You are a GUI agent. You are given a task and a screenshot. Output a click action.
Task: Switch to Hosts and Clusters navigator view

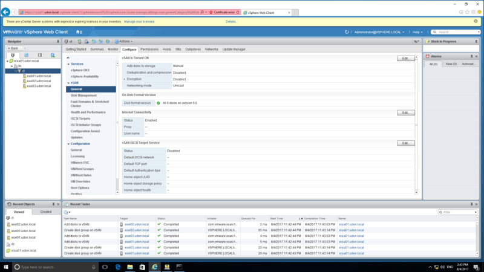point(13,55)
